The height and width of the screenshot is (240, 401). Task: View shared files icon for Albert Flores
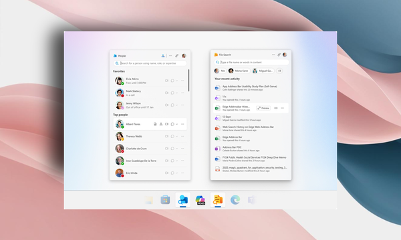[155, 124]
